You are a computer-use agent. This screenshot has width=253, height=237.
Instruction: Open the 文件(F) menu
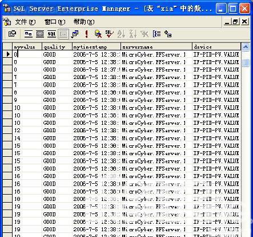pos(25,22)
